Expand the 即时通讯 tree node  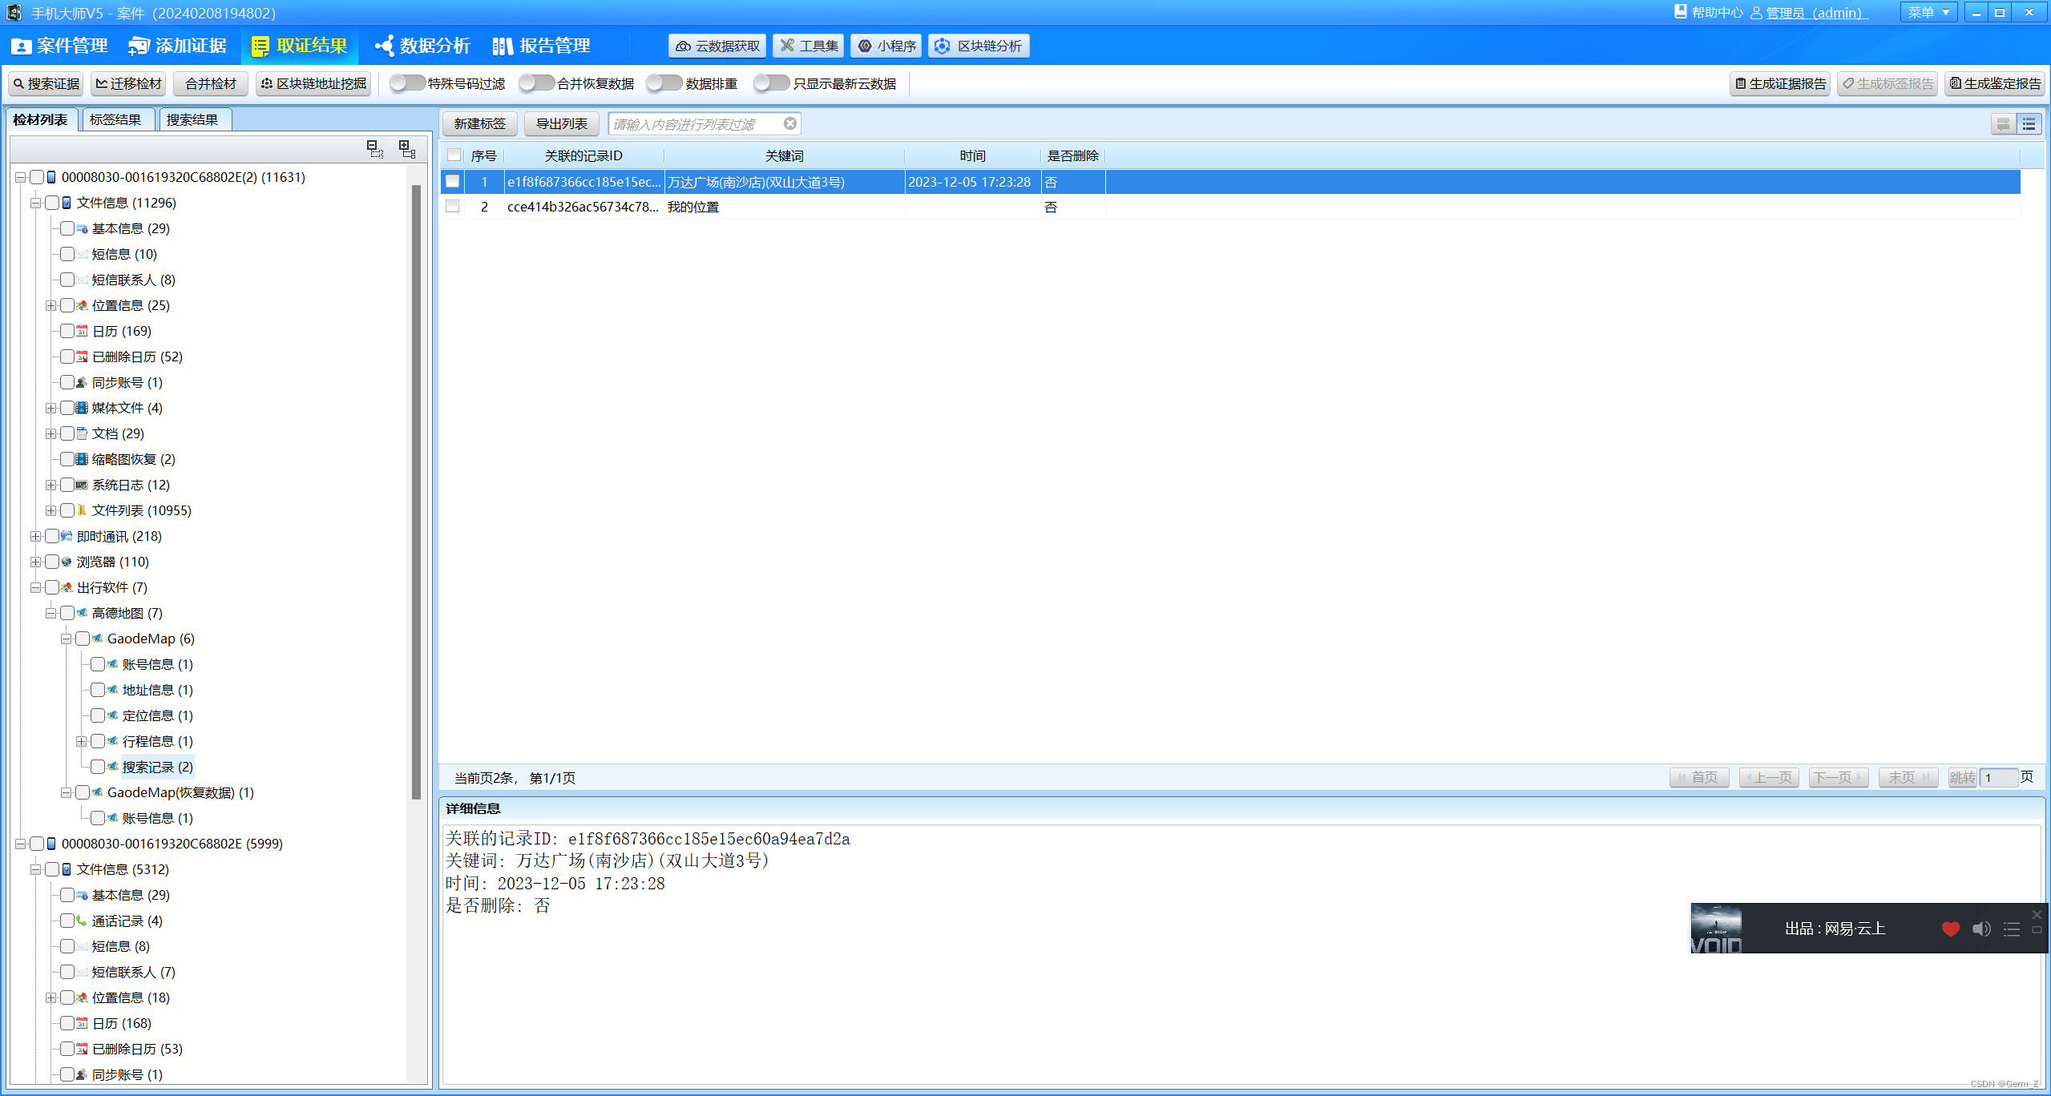click(x=35, y=536)
